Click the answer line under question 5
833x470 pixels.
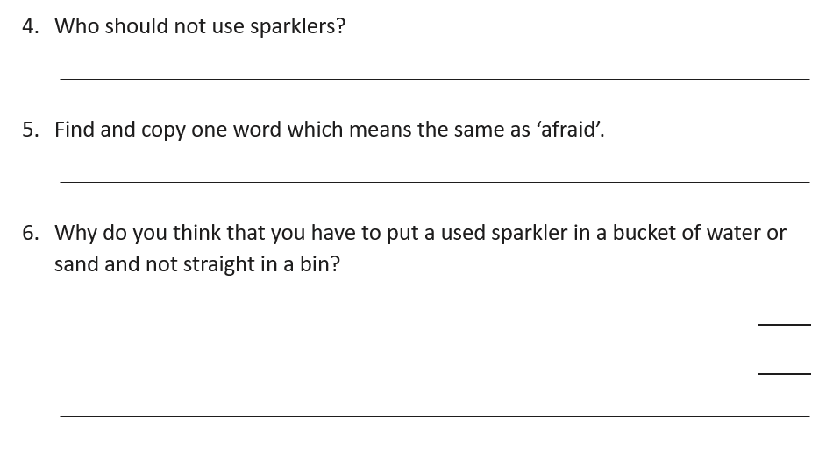pos(435,182)
